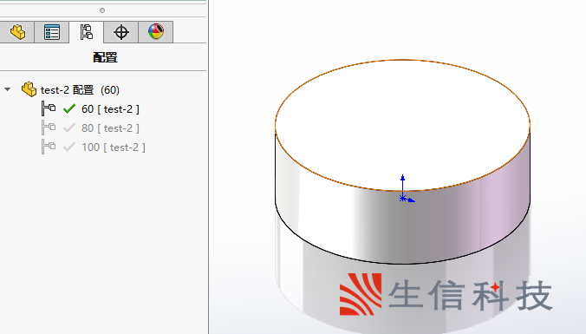Collapse the test-2 配置 tree node
This screenshot has height=334, width=586.
(x=8, y=89)
